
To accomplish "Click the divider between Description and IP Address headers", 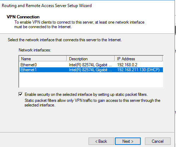I will (115, 59).
